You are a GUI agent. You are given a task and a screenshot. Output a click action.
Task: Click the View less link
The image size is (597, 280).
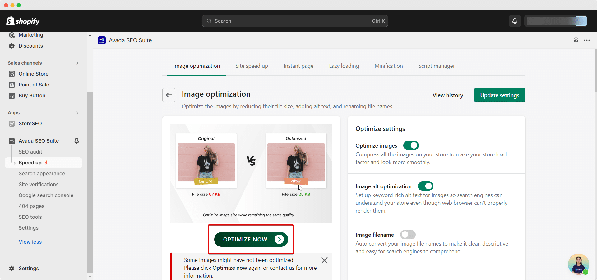pos(30,242)
